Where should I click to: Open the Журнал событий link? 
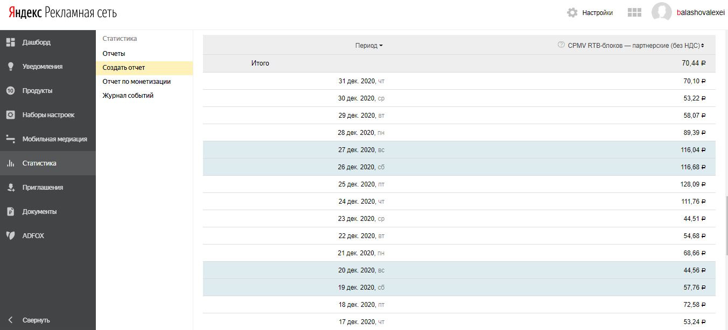click(x=128, y=96)
